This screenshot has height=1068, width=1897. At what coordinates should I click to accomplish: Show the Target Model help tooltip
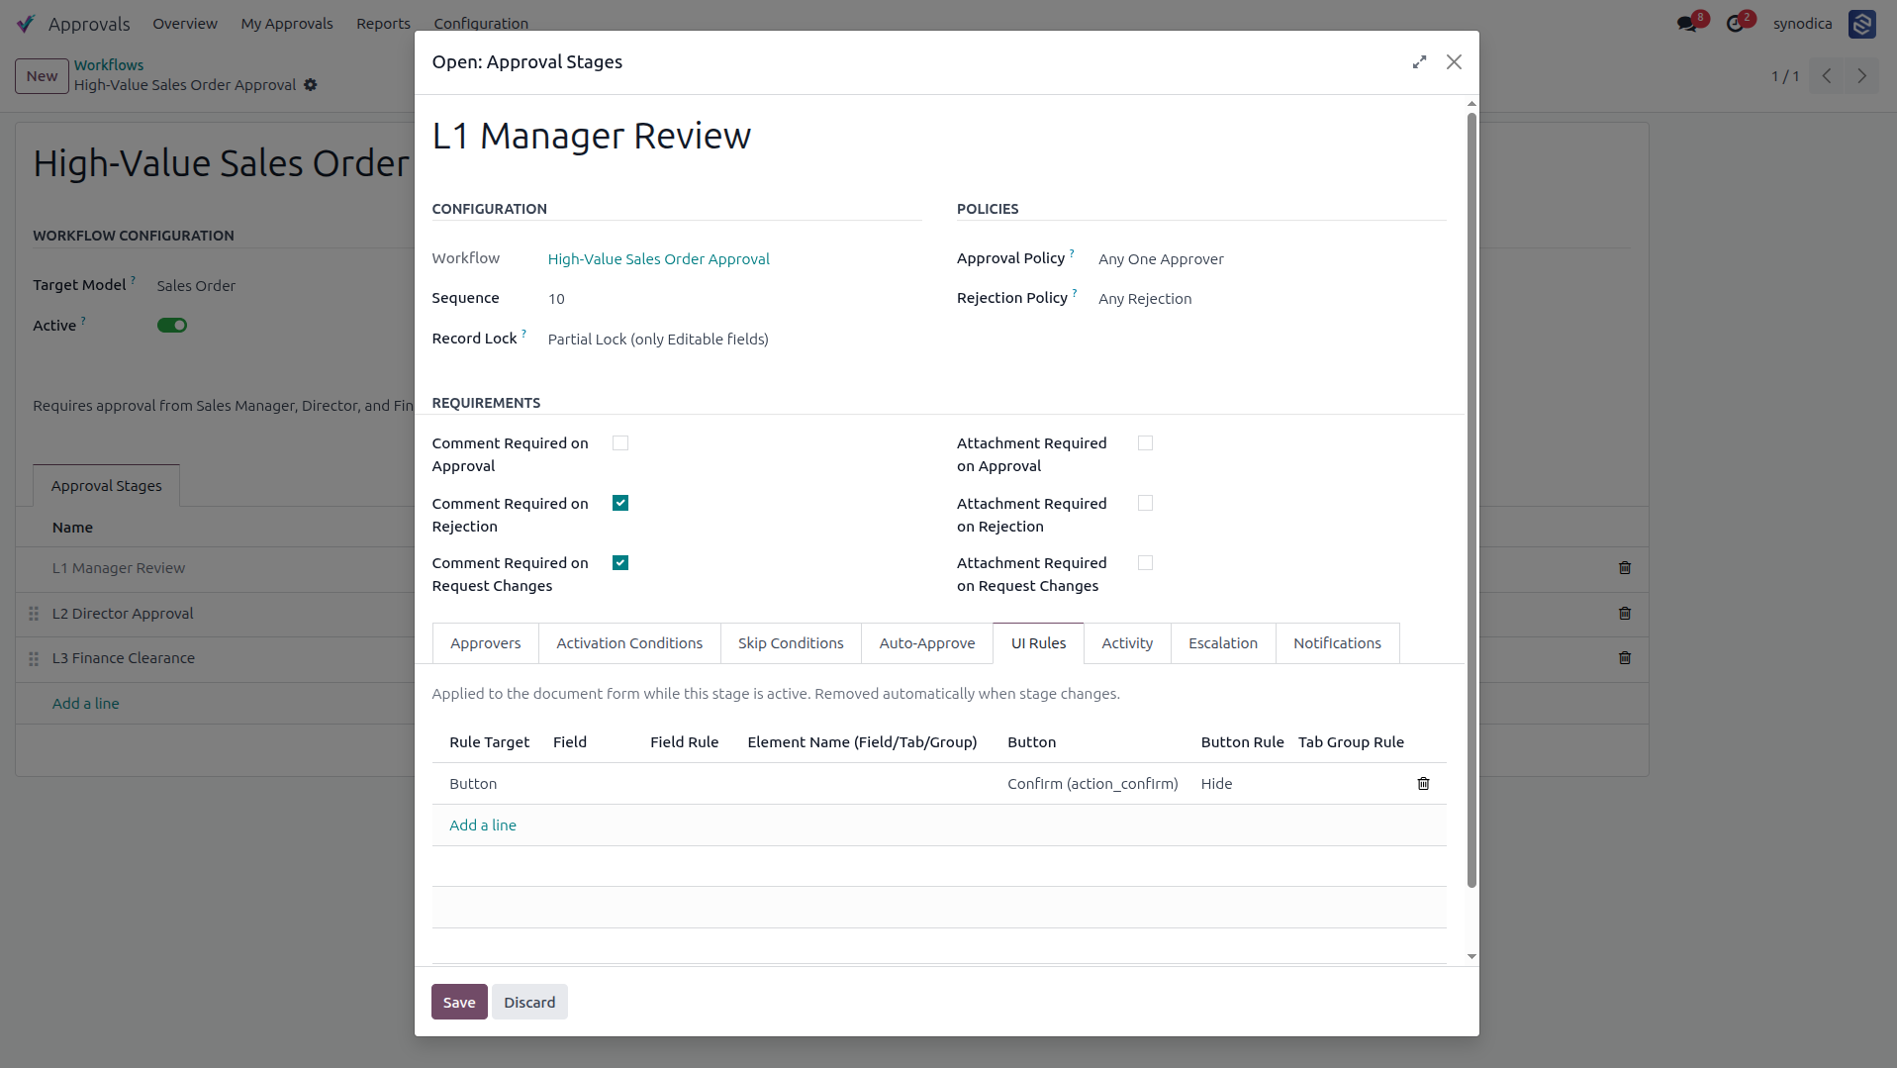point(133,280)
